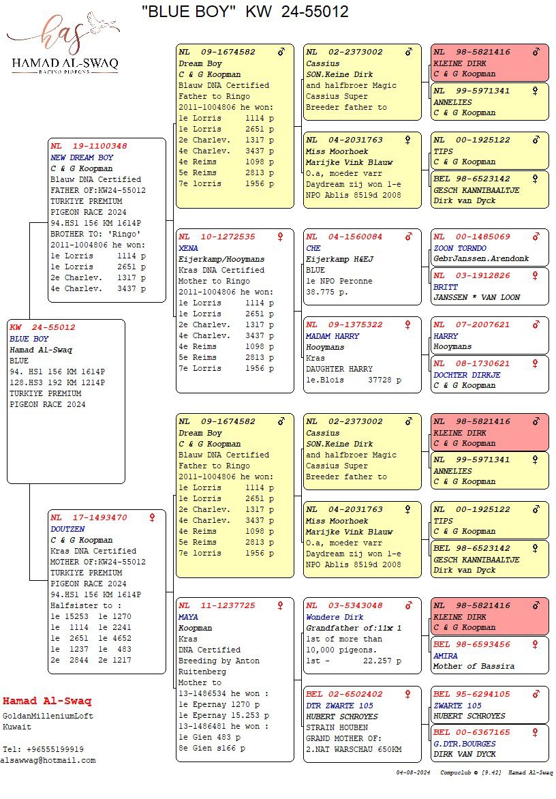Screen dimensions: 556x799
Task: Click the BLUE BOY name in the KW 24-55012 box
Action: click(29, 339)
